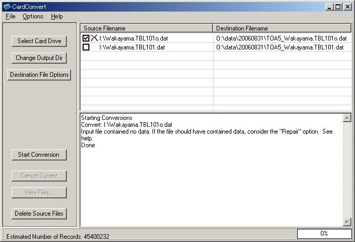Click the 0% progress bar

tap(324, 234)
